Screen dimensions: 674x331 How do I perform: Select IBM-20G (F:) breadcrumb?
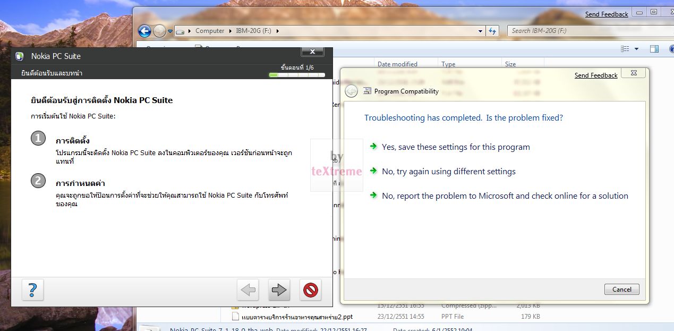tap(253, 31)
